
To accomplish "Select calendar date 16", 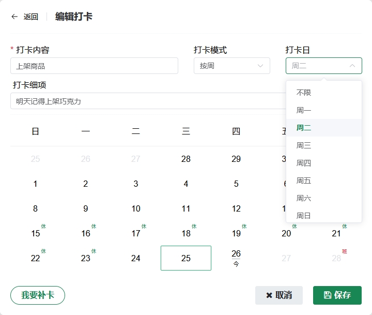I will pos(86,233).
